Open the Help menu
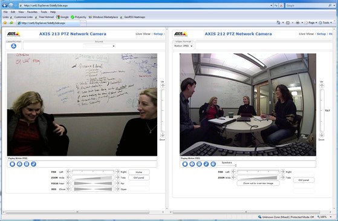338x221 pixels. pyautogui.click(x=53, y=12)
